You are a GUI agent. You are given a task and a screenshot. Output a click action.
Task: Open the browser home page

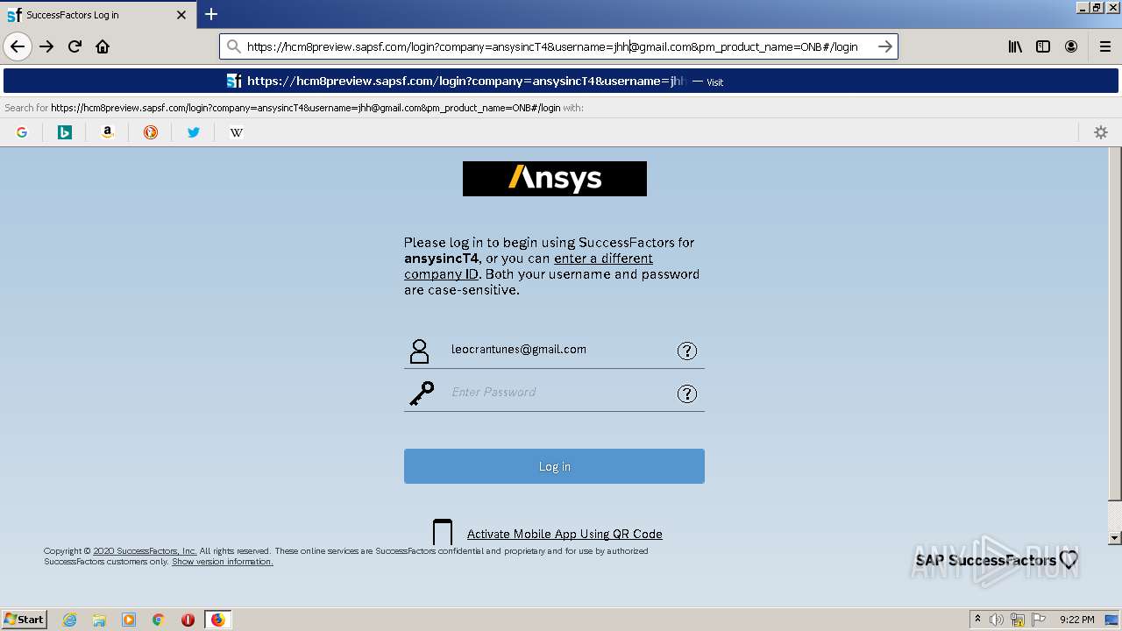(x=103, y=46)
